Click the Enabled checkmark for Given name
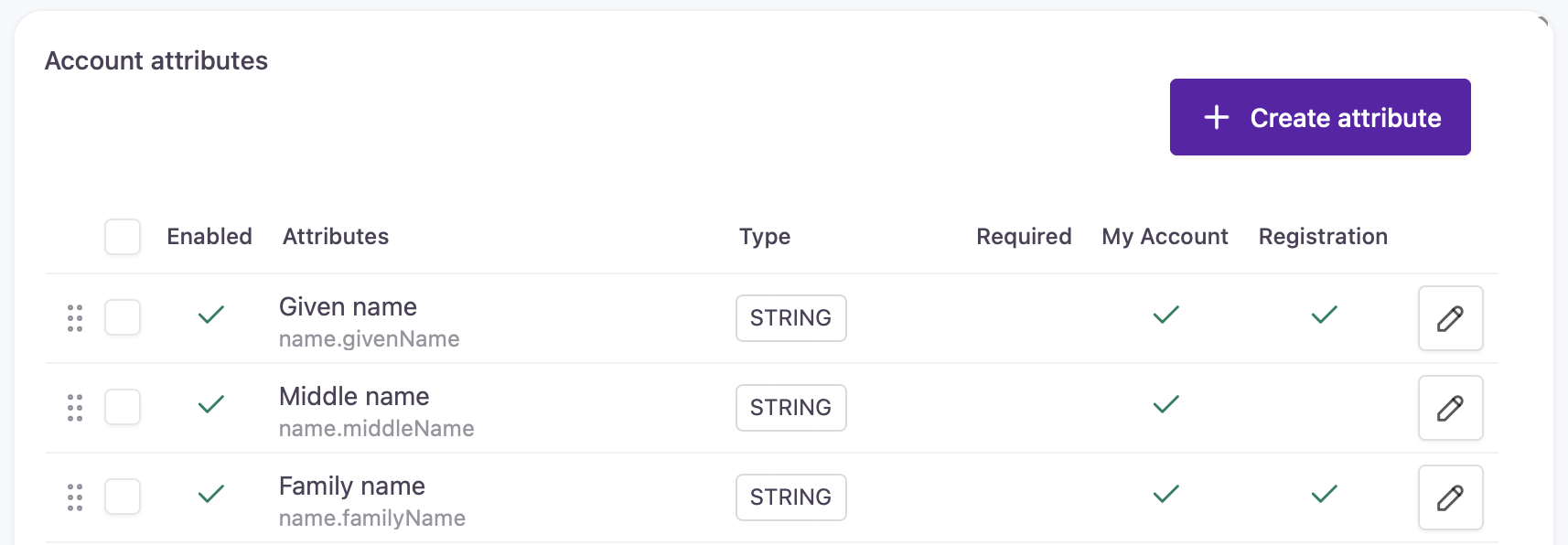Viewport: 1568px width, 545px height. pos(211,315)
